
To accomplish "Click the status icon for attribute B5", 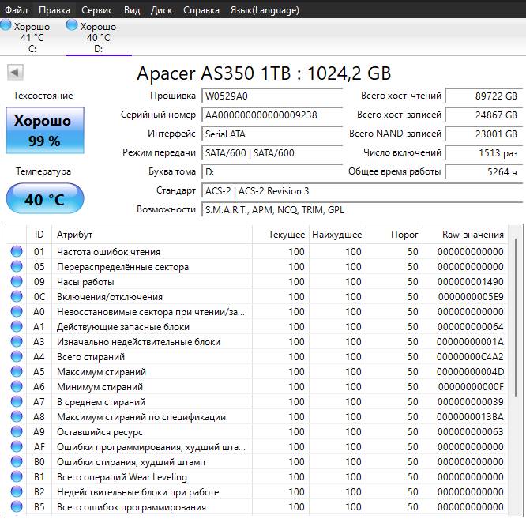I will [17, 506].
